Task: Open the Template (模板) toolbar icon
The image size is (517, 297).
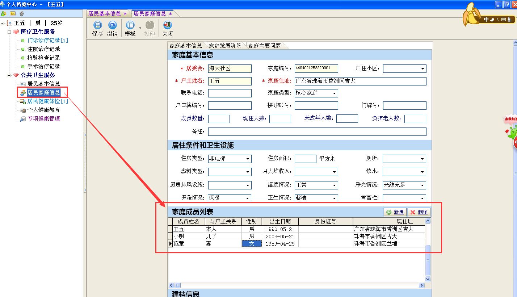Action: [130, 25]
